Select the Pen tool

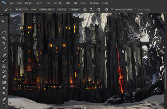coord(4,99)
